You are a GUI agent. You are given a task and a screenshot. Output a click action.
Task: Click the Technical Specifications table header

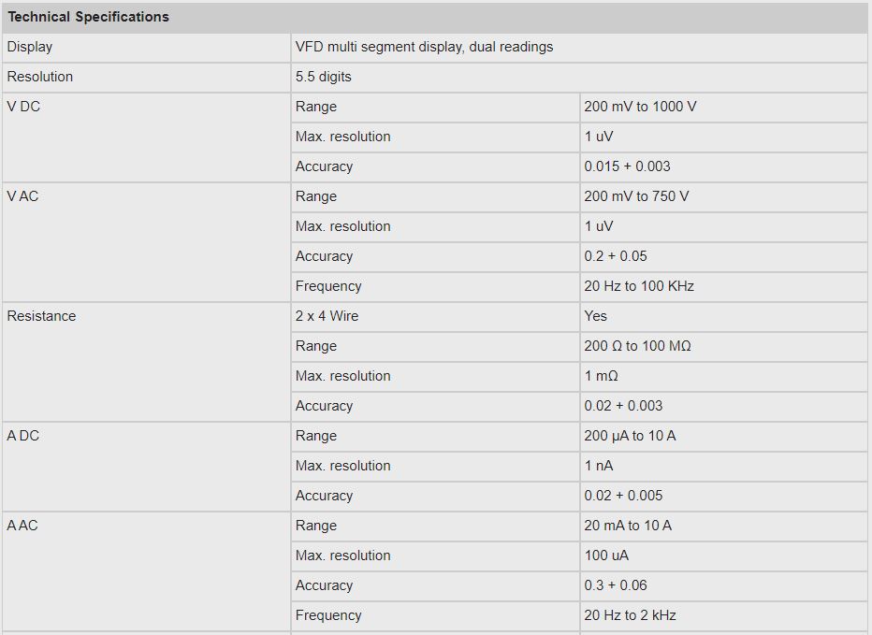coord(89,17)
